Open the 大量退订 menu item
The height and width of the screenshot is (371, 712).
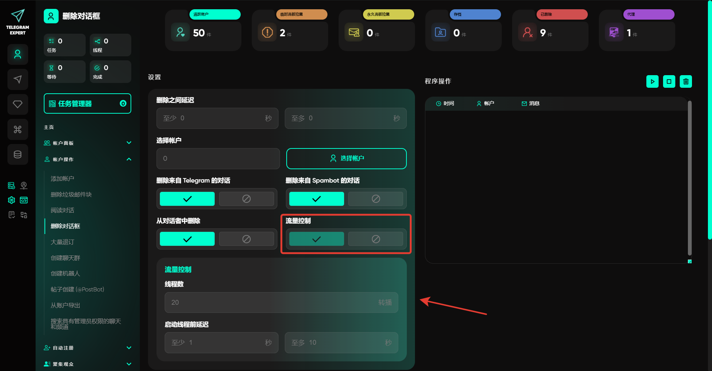click(x=62, y=242)
